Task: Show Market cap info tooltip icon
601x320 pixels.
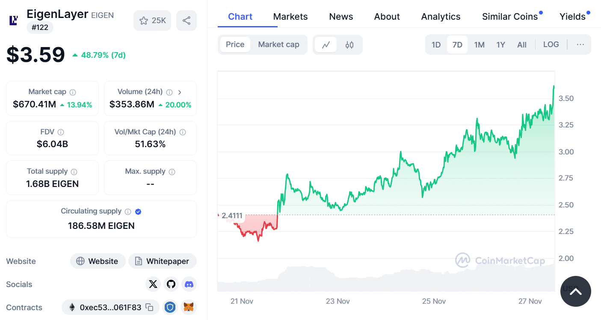Action: [x=73, y=92]
